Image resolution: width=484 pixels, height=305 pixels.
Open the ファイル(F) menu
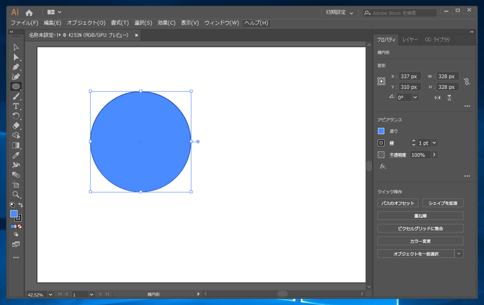pyautogui.click(x=24, y=23)
